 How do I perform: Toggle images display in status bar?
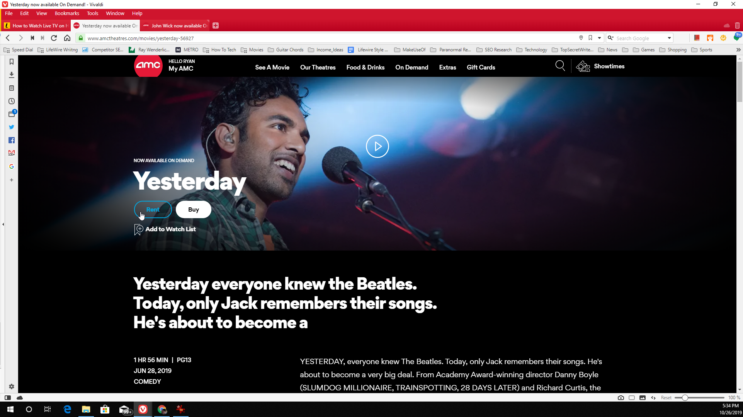[x=643, y=398]
